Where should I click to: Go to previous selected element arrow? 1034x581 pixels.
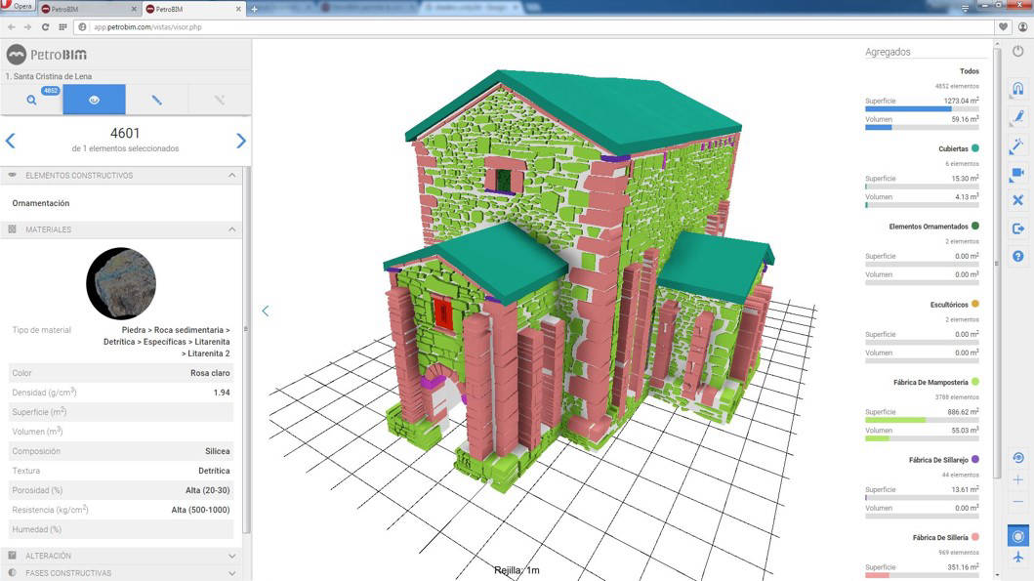point(11,141)
